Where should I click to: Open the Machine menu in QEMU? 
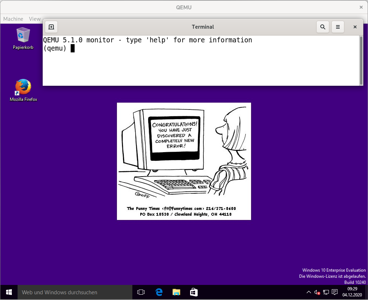point(13,19)
